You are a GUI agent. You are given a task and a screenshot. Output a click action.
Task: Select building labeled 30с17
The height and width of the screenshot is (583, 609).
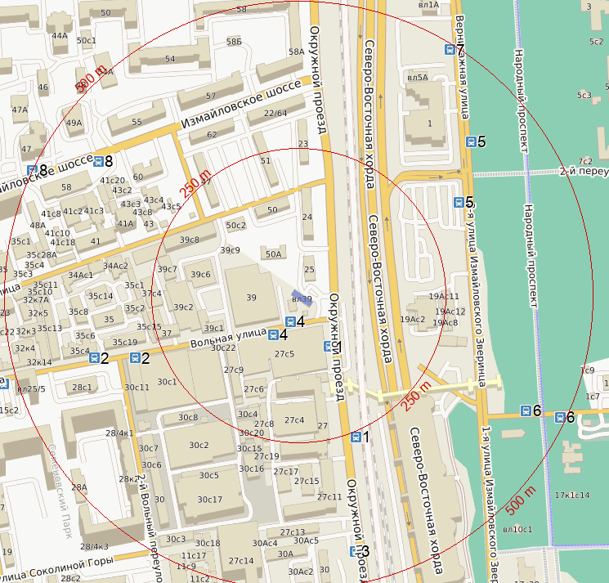point(209,500)
